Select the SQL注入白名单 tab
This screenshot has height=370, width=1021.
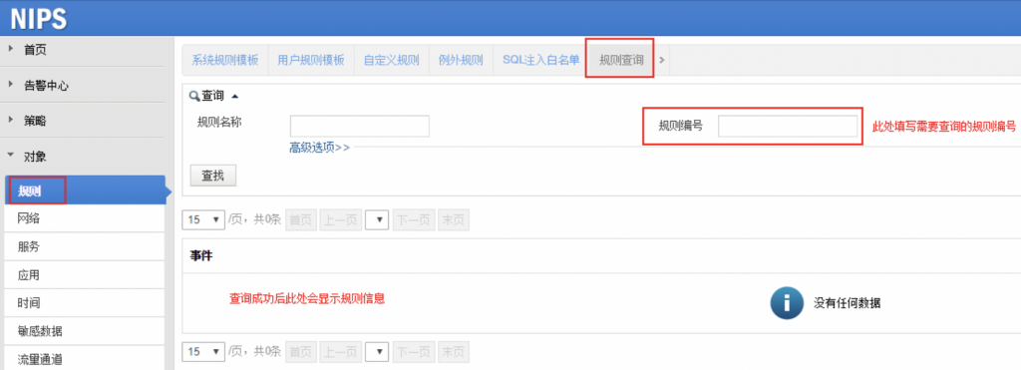[x=541, y=61]
